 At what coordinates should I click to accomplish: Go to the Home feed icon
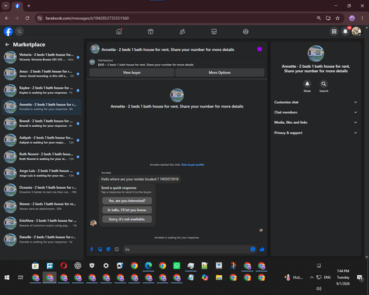point(119,32)
